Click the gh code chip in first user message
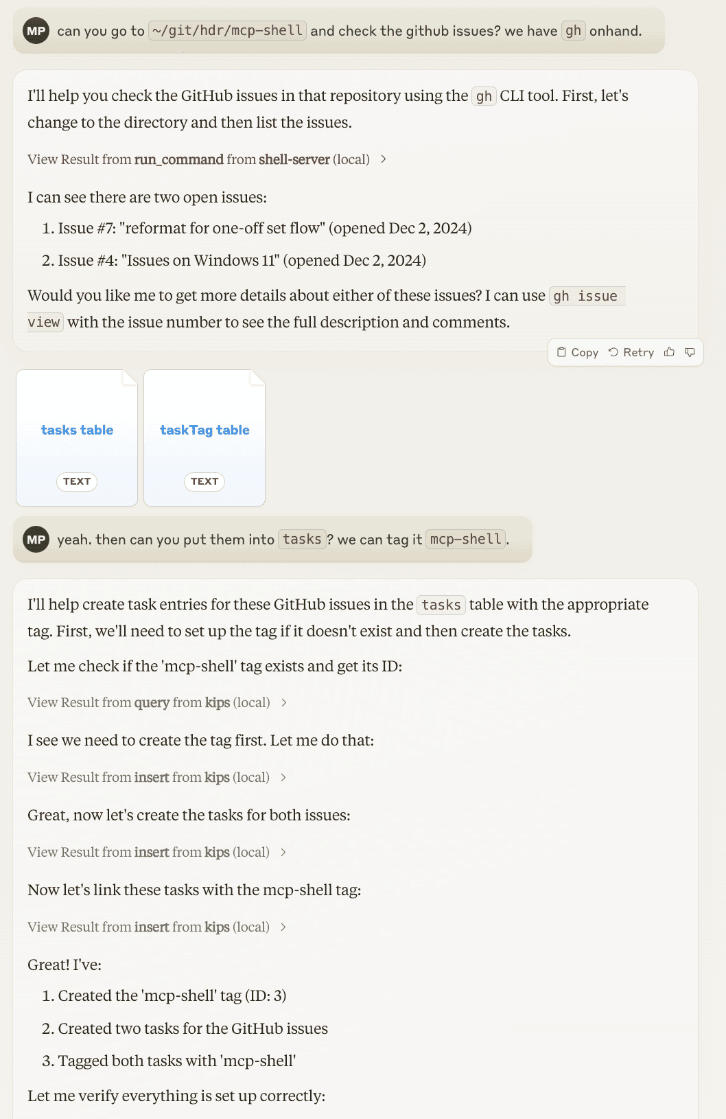This screenshot has width=726, height=1119. pos(573,31)
